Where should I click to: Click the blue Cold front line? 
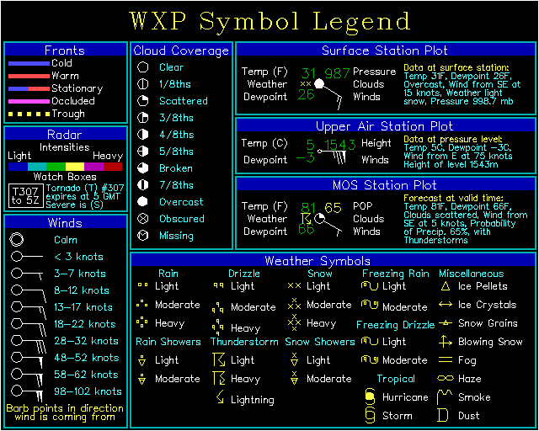tap(28, 63)
